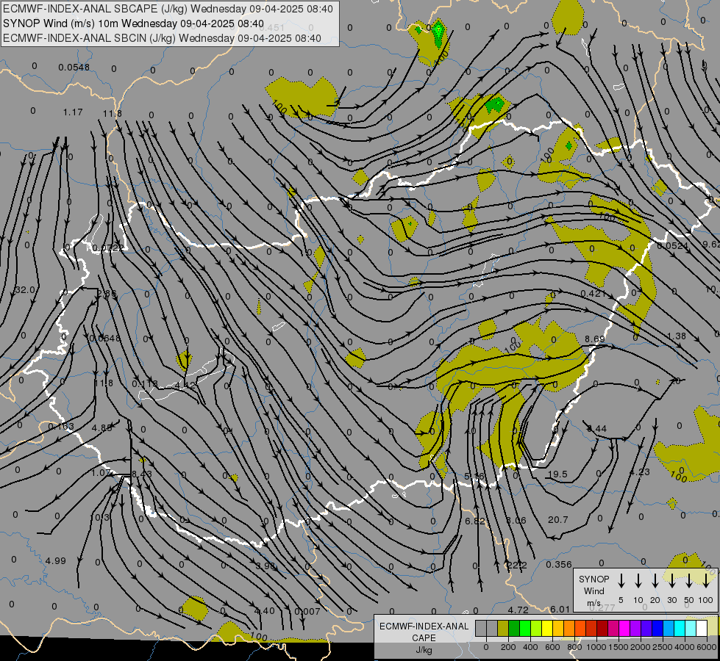The width and height of the screenshot is (720, 661).
Task: Click the 0.0524 value on the map
Action: point(672,246)
